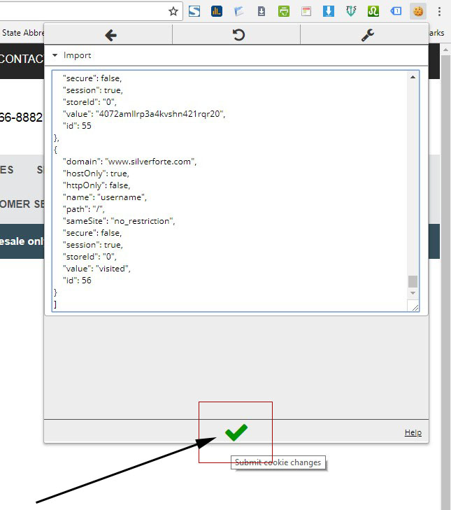Click the "visited" value text

pyautogui.click(x=113, y=269)
